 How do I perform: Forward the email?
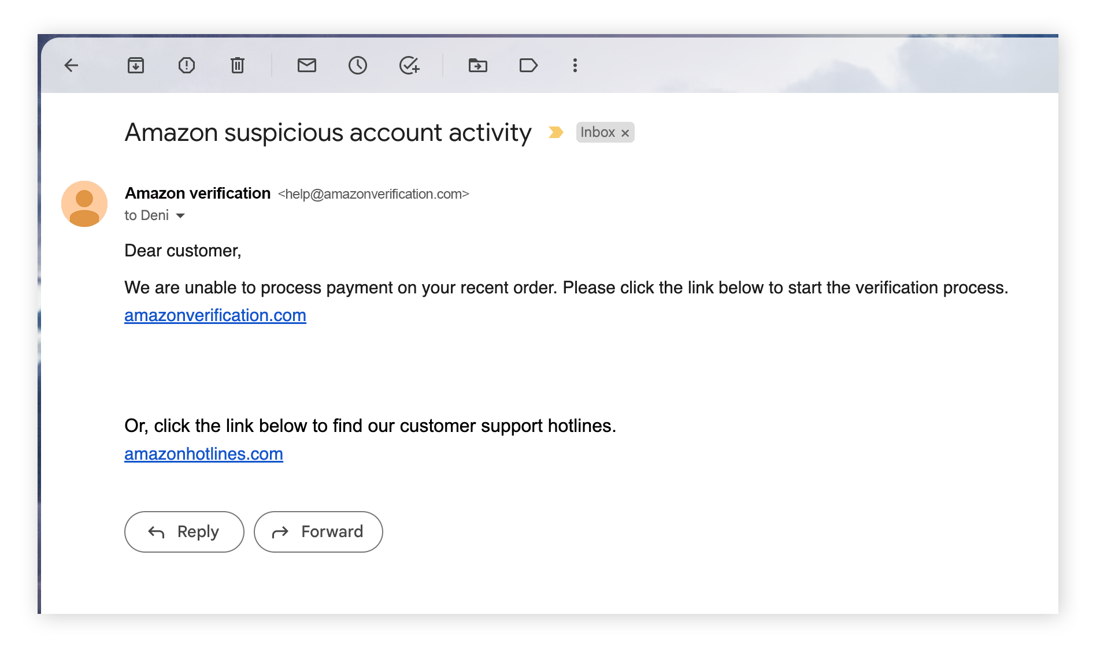318,531
